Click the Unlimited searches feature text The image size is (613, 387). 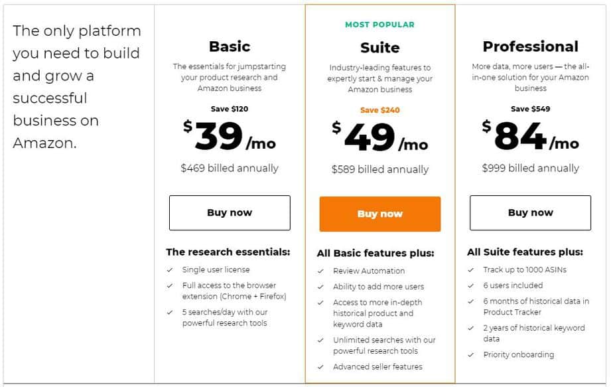(x=384, y=346)
